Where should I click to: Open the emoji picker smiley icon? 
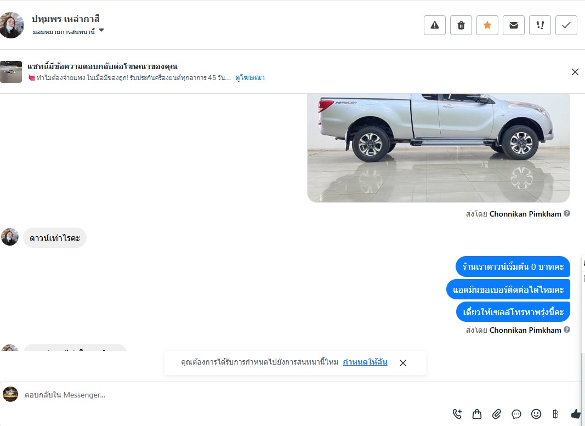click(x=536, y=414)
